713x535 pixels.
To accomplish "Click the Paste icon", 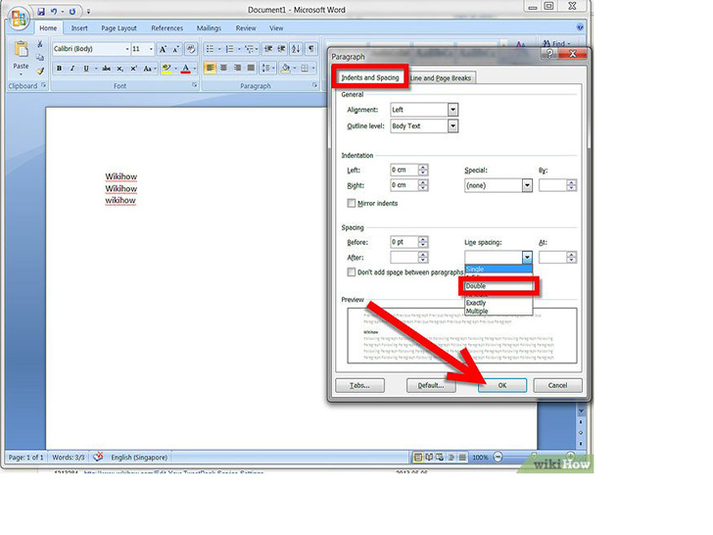I will click(21, 49).
